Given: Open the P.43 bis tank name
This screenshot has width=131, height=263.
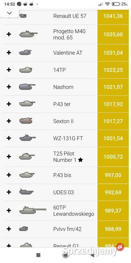Looking at the screenshot, I should click(62, 175).
